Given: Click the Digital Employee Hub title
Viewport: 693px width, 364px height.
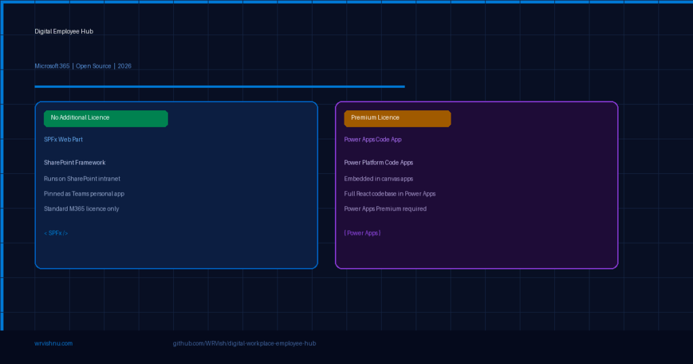Looking at the screenshot, I should tap(64, 31).
